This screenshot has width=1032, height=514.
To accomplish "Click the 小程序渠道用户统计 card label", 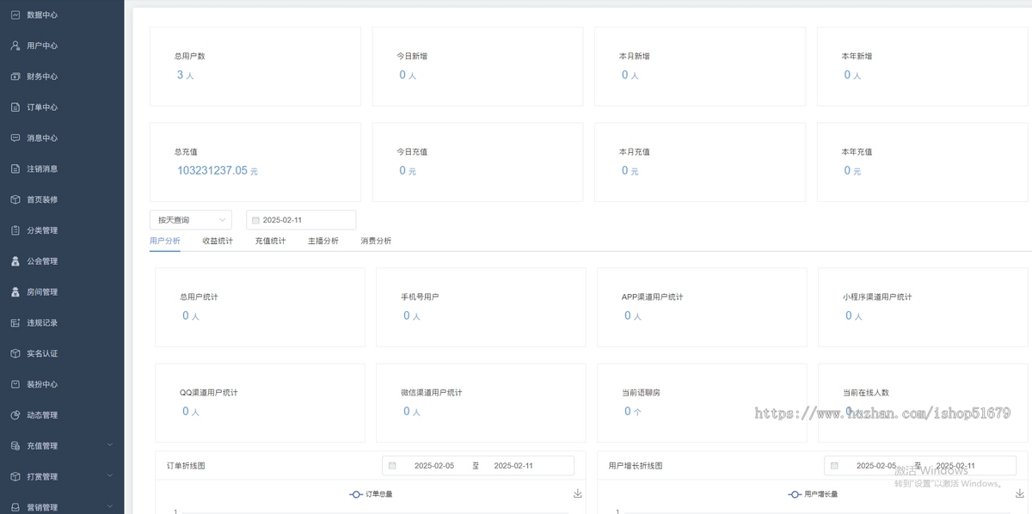I will pyautogui.click(x=877, y=297).
